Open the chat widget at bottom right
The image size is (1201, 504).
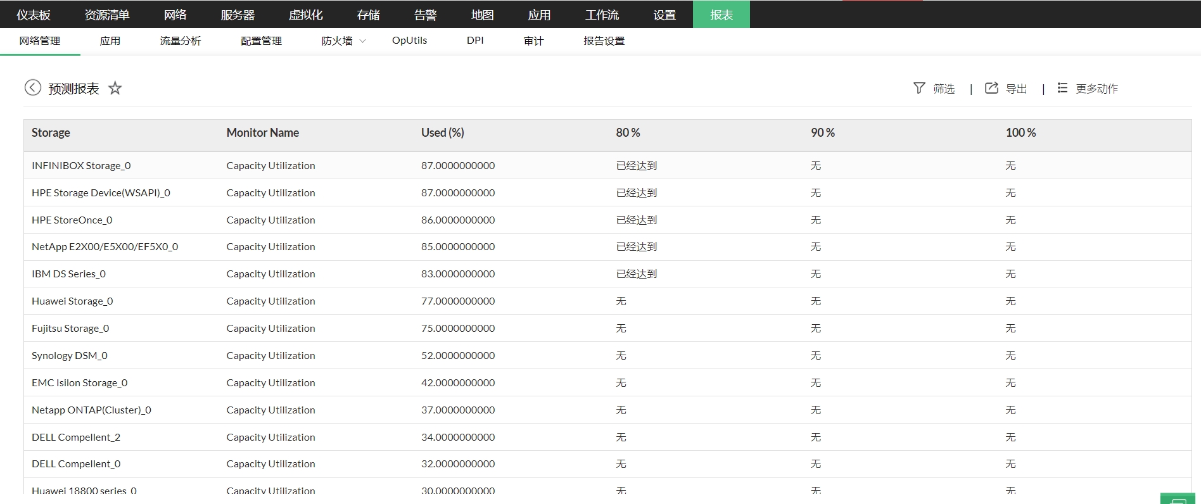click(1178, 499)
